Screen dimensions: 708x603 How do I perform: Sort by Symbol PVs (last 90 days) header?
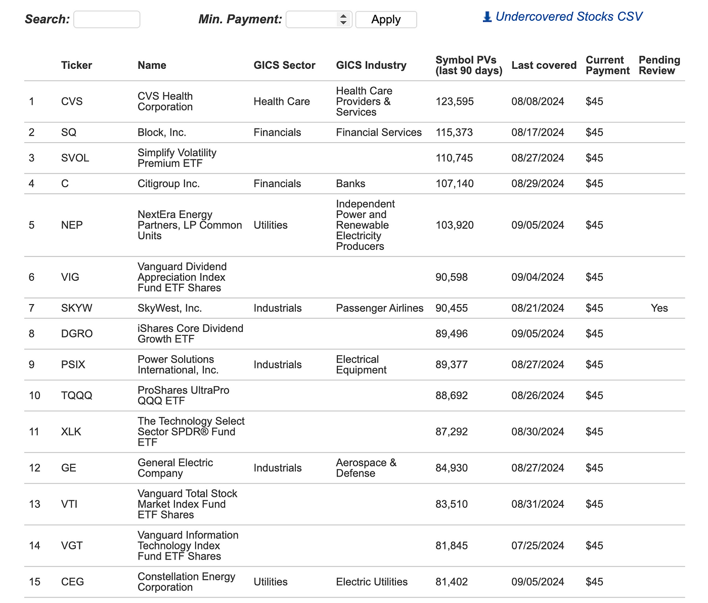(469, 65)
